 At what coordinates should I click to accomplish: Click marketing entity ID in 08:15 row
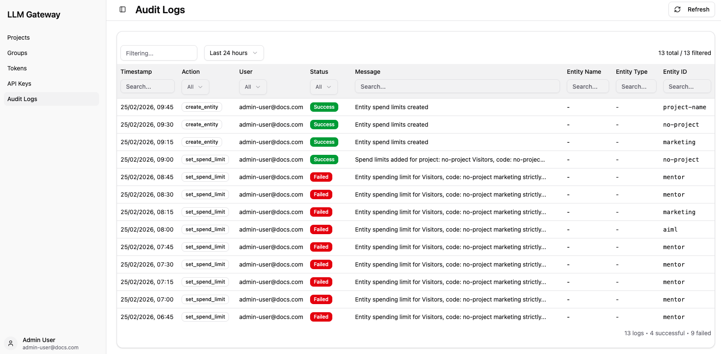coord(679,212)
